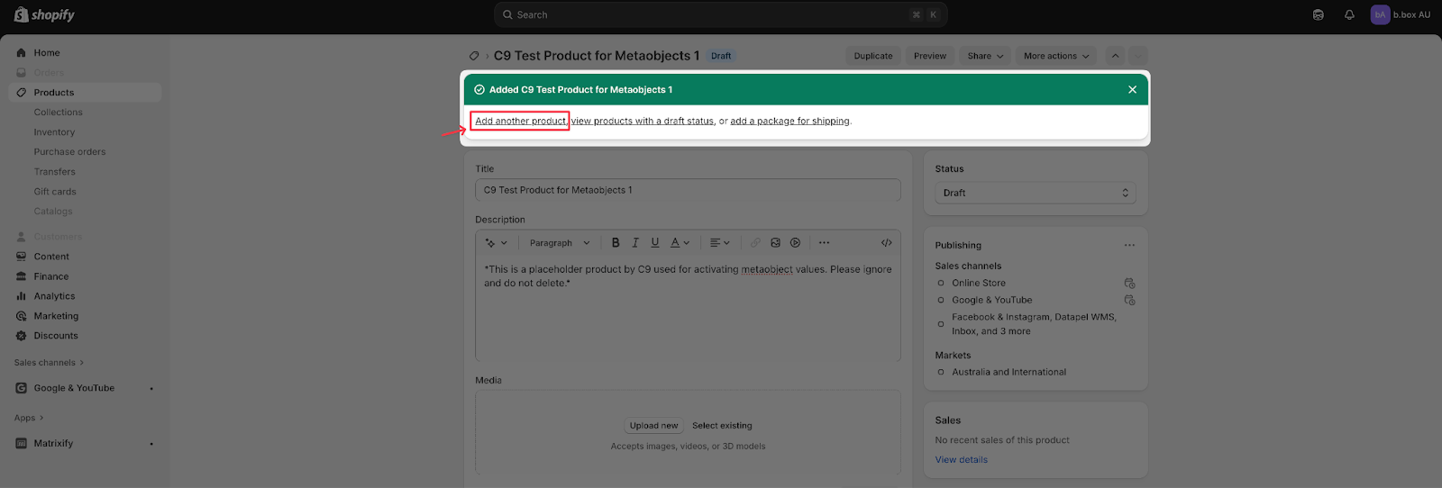Viewport: 1442px width, 488px height.
Task: Click the insert image icon in editor
Action: point(775,243)
